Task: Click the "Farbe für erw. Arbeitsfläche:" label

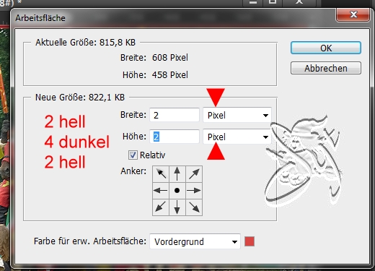Action: tap(90, 241)
